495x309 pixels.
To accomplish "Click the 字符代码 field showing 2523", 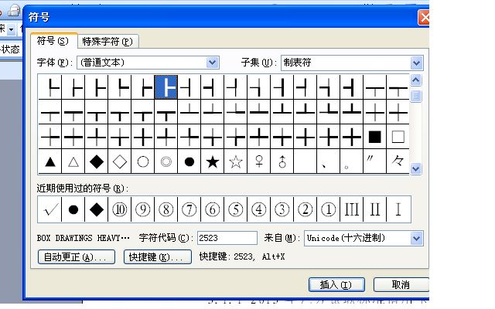I will [227, 238].
